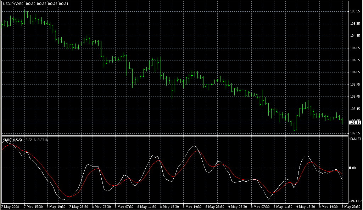Click the 103.75 price scale label
Viewport: 363px width, 210px height.
355,84
